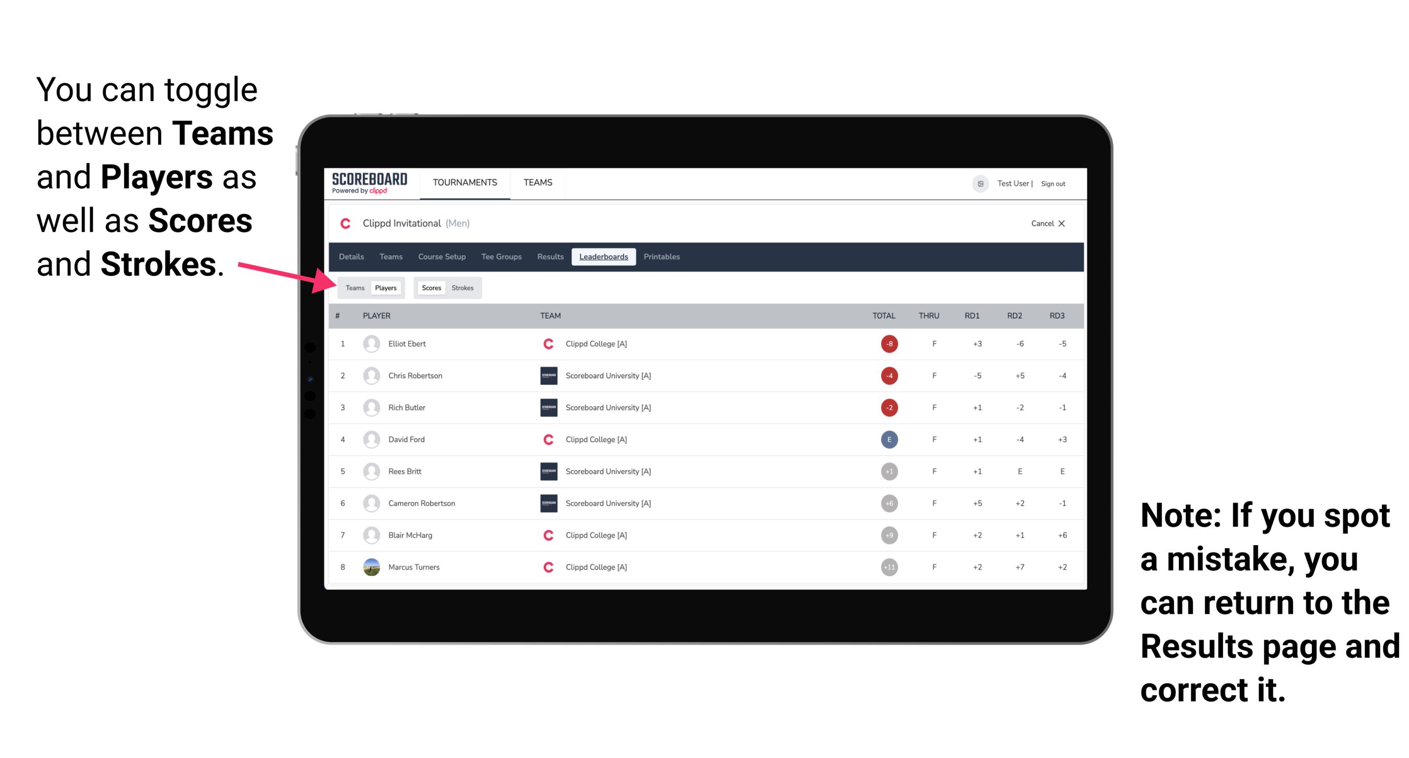Screen dimensions: 1409x758
Task: Click the TEAMS navigation item
Action: point(536,183)
